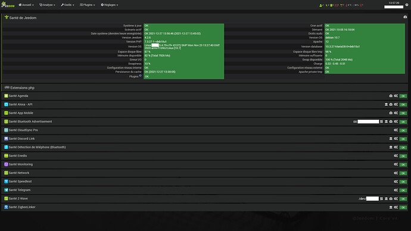Click columns building icon on Santé Détection de téléphone row
Viewport: 411px width, 231px height.
391,147
